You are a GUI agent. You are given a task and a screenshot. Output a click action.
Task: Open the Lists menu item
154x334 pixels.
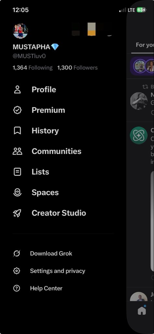(40, 172)
